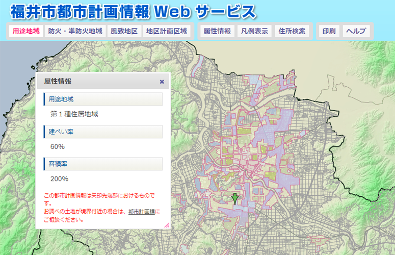Screen dimensions: 395x255
Task: Grab the dialog resize handle corner
Action: click(x=167, y=225)
